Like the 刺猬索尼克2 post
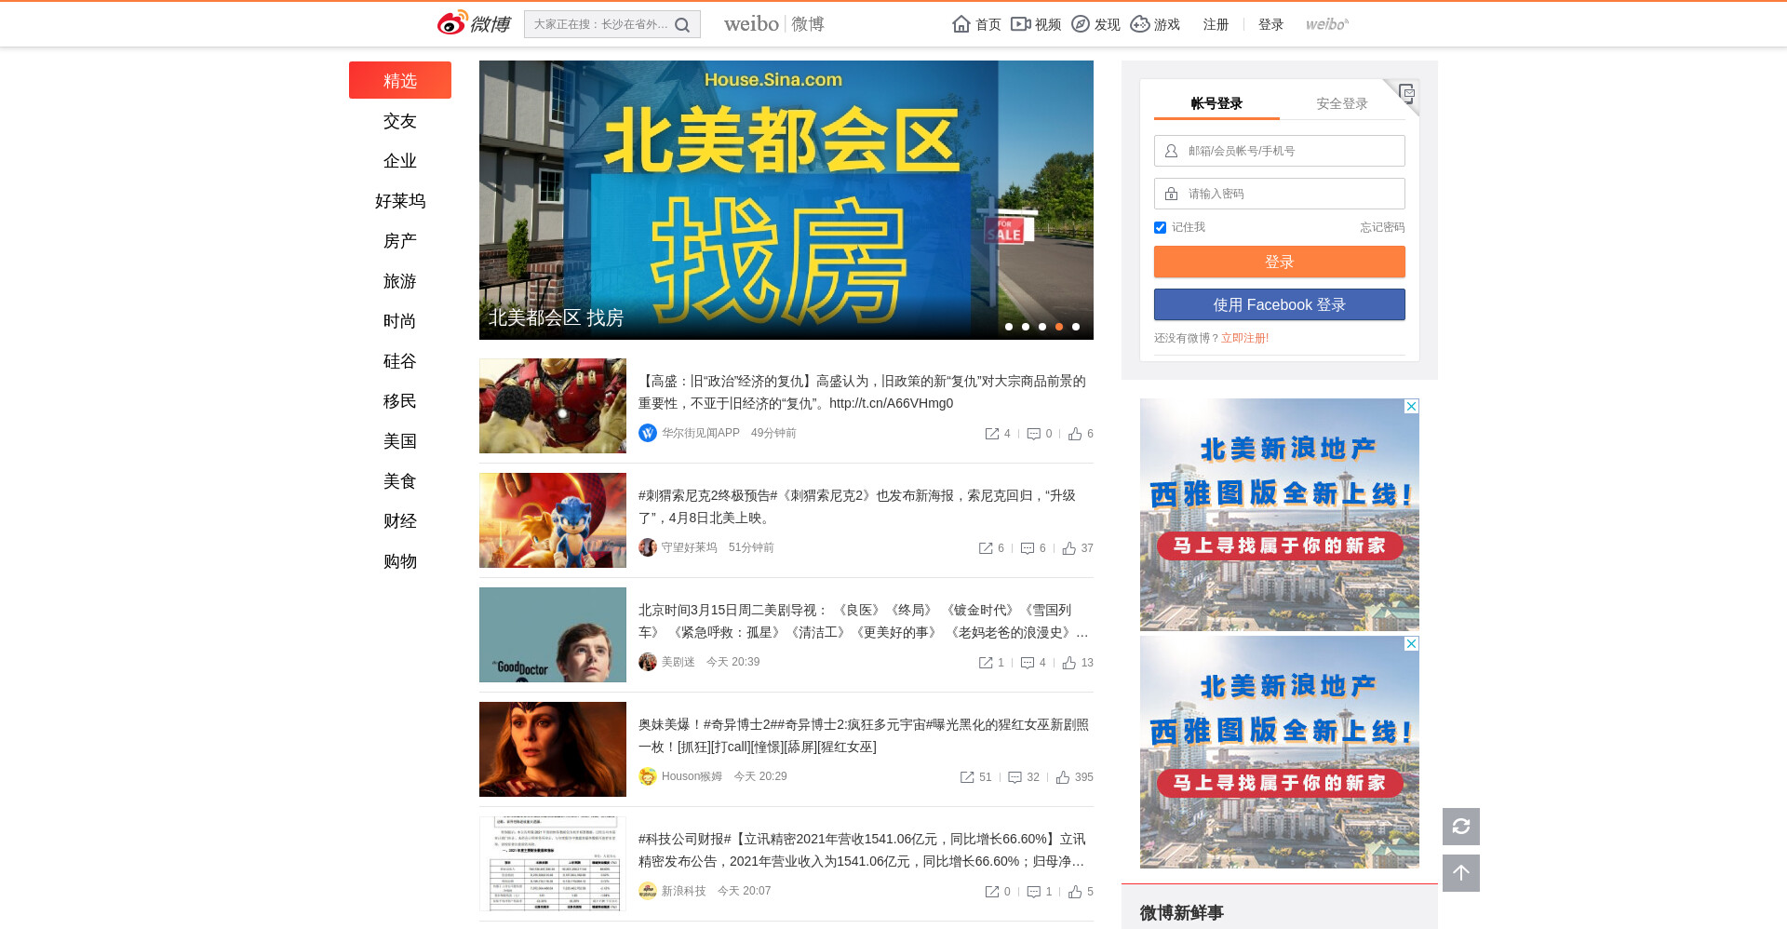 [x=1069, y=548]
